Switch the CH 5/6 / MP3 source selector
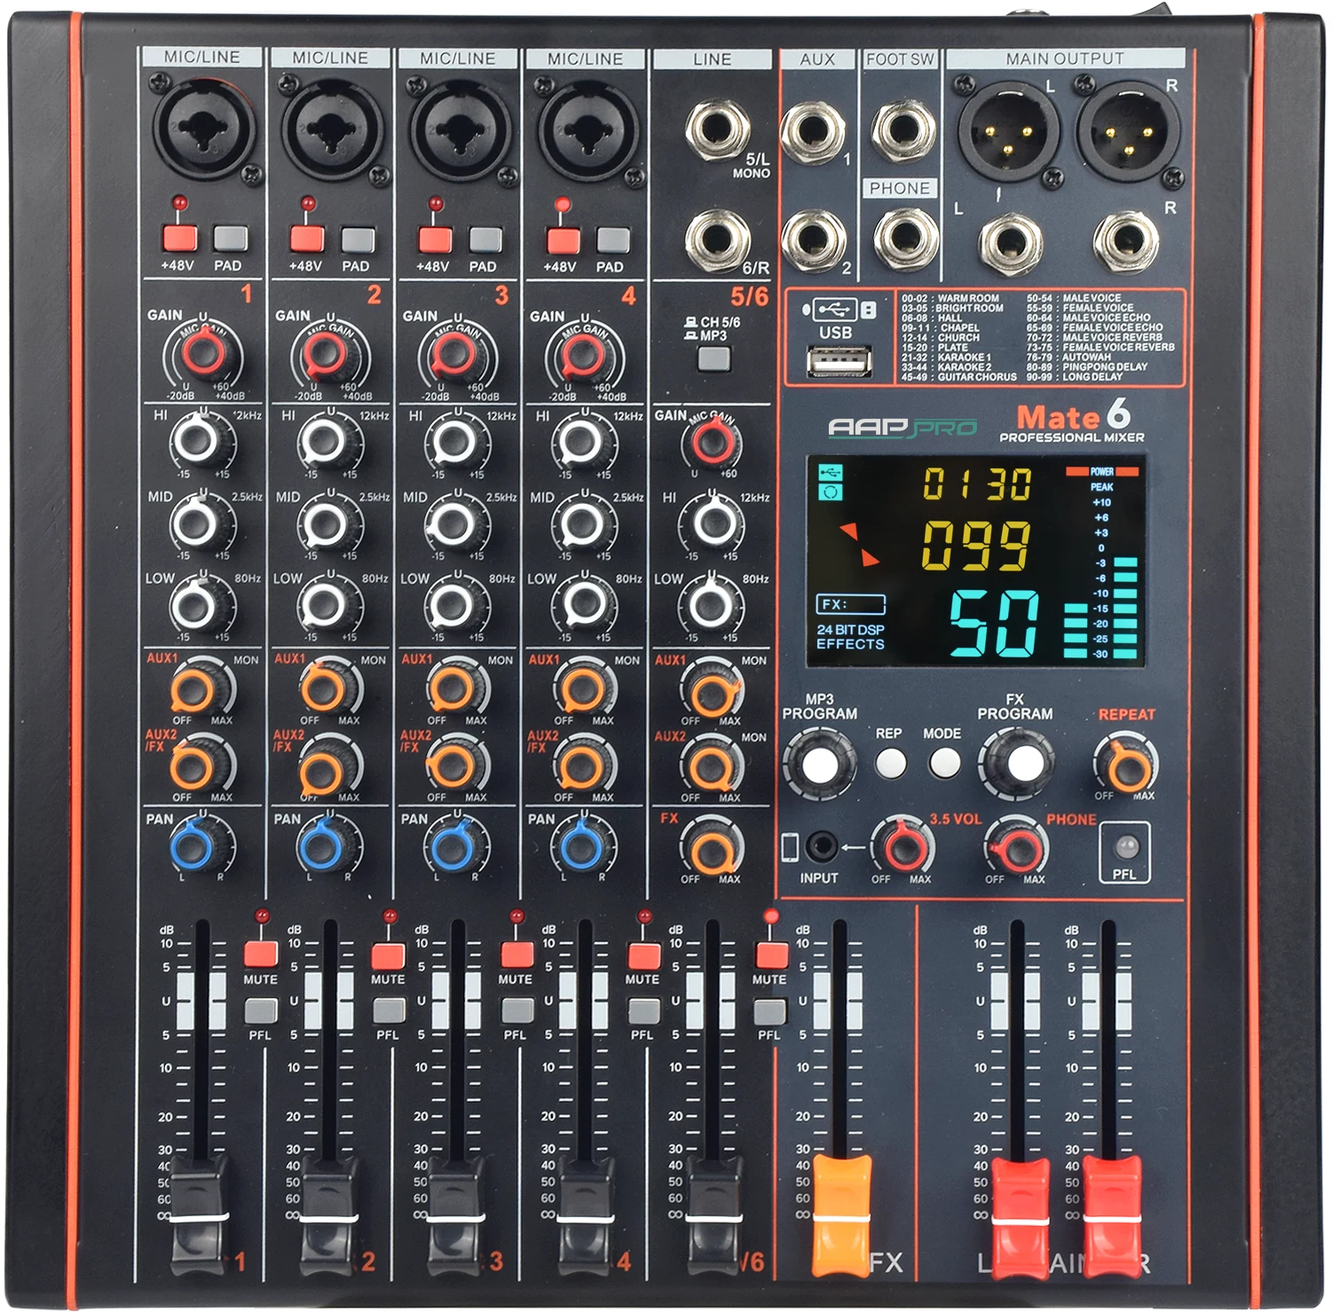Image resolution: width=1332 pixels, height=1313 pixels. pos(713,358)
